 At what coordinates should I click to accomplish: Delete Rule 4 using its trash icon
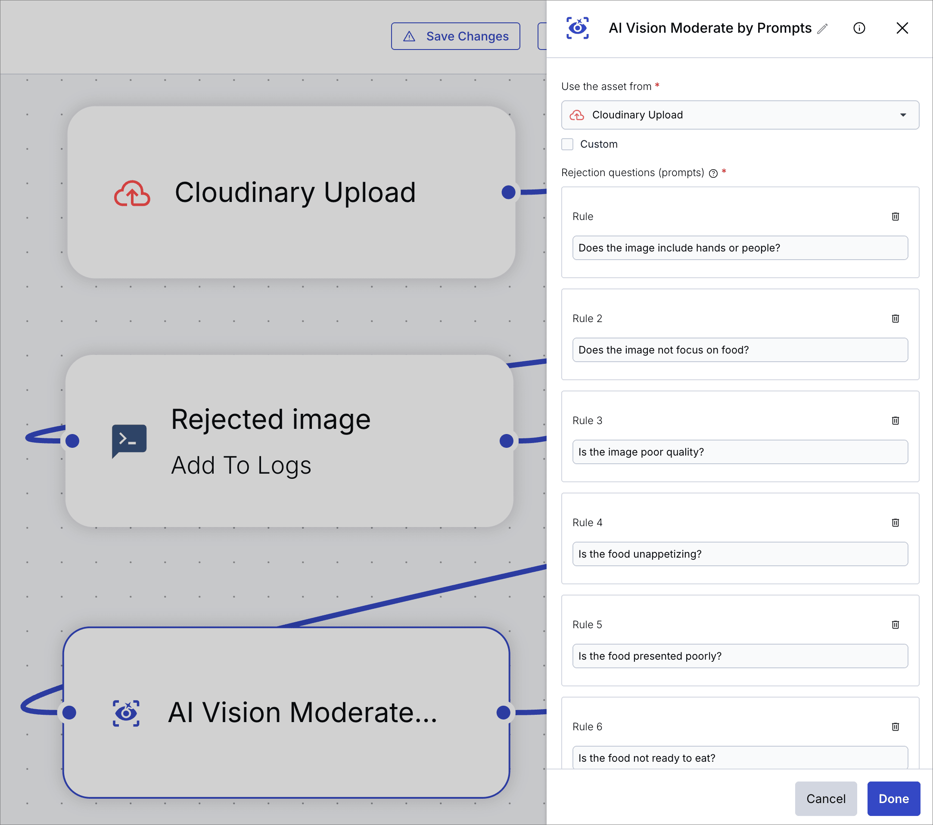coord(895,522)
